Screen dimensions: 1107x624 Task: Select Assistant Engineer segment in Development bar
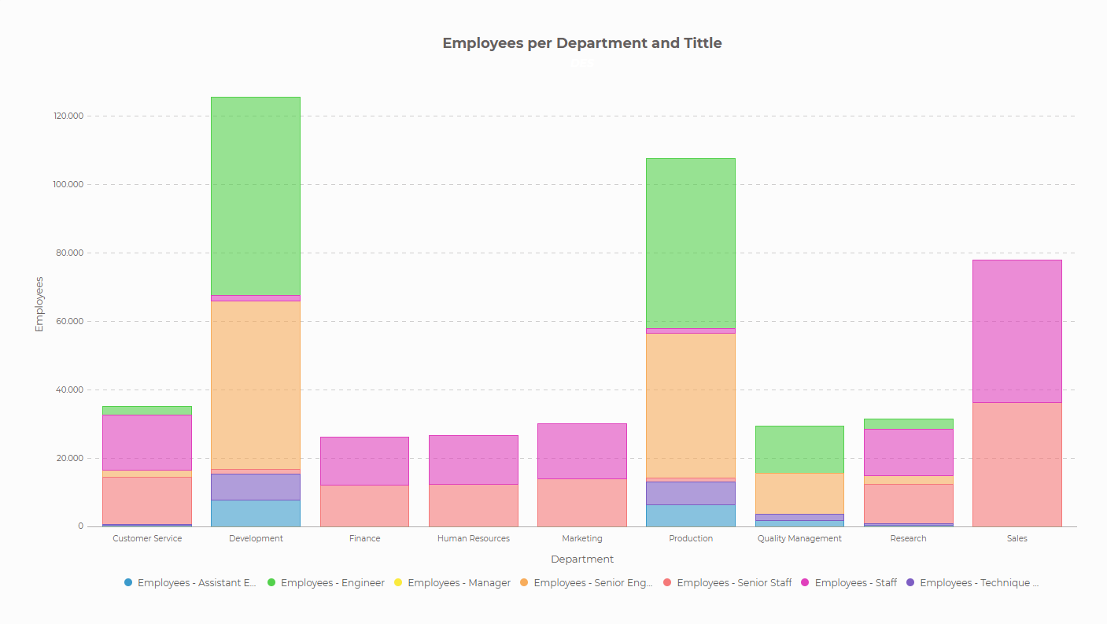click(x=256, y=513)
